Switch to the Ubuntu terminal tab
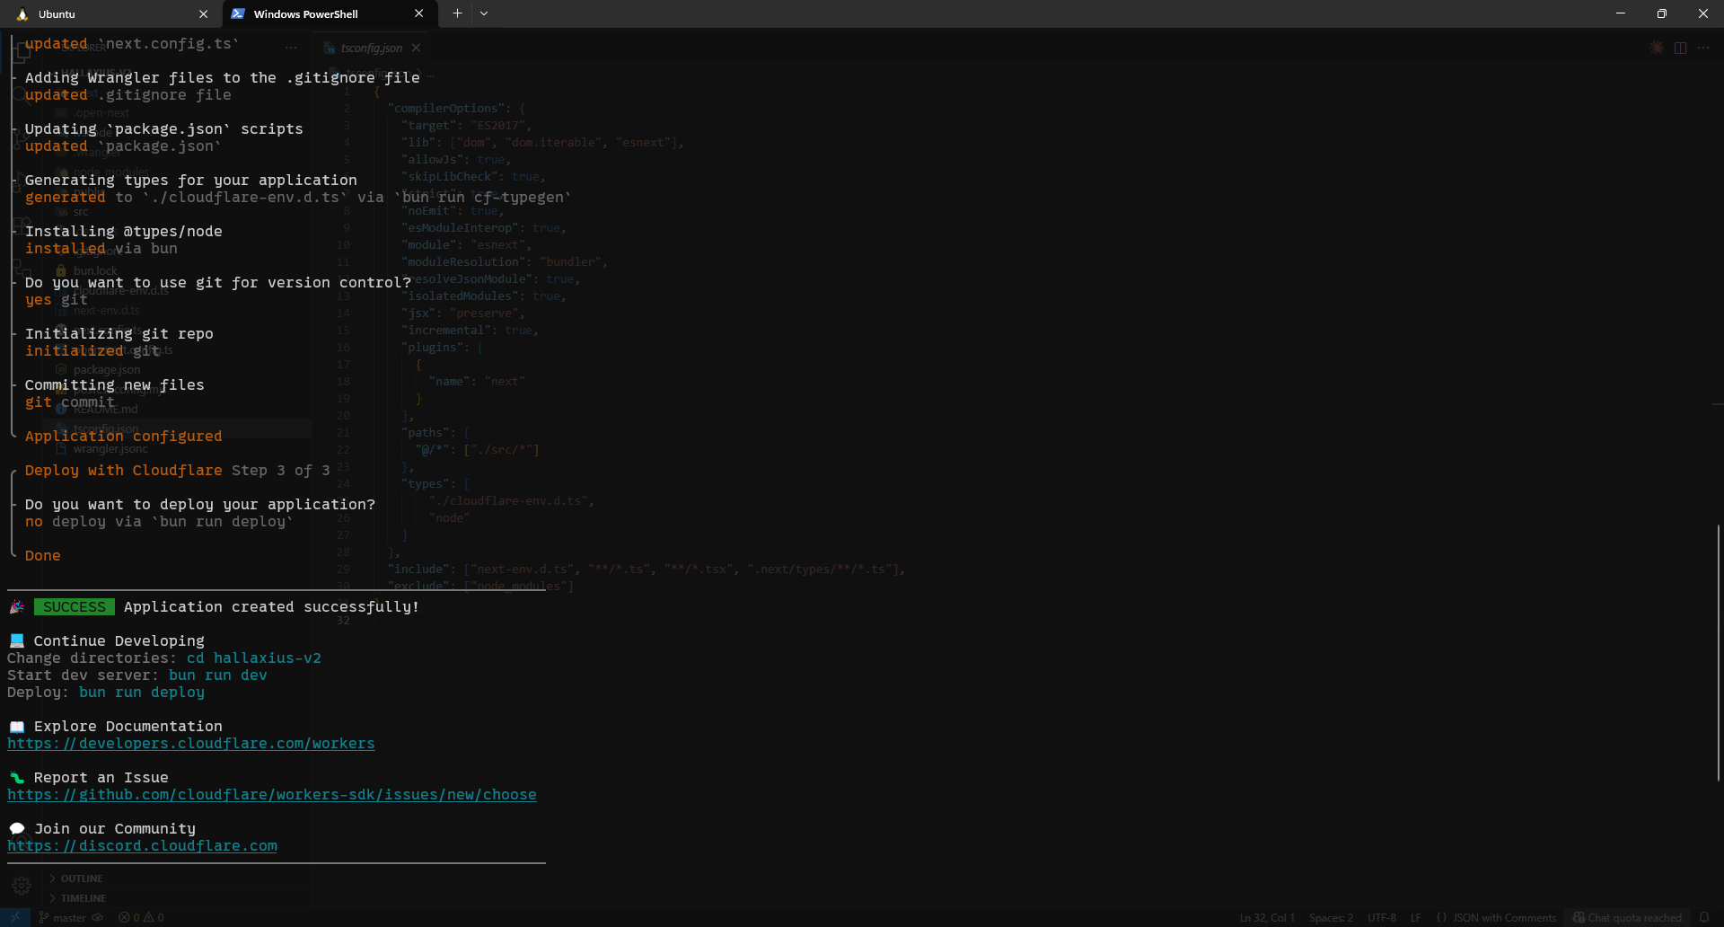The width and height of the screenshot is (1724, 927). pyautogui.click(x=112, y=13)
